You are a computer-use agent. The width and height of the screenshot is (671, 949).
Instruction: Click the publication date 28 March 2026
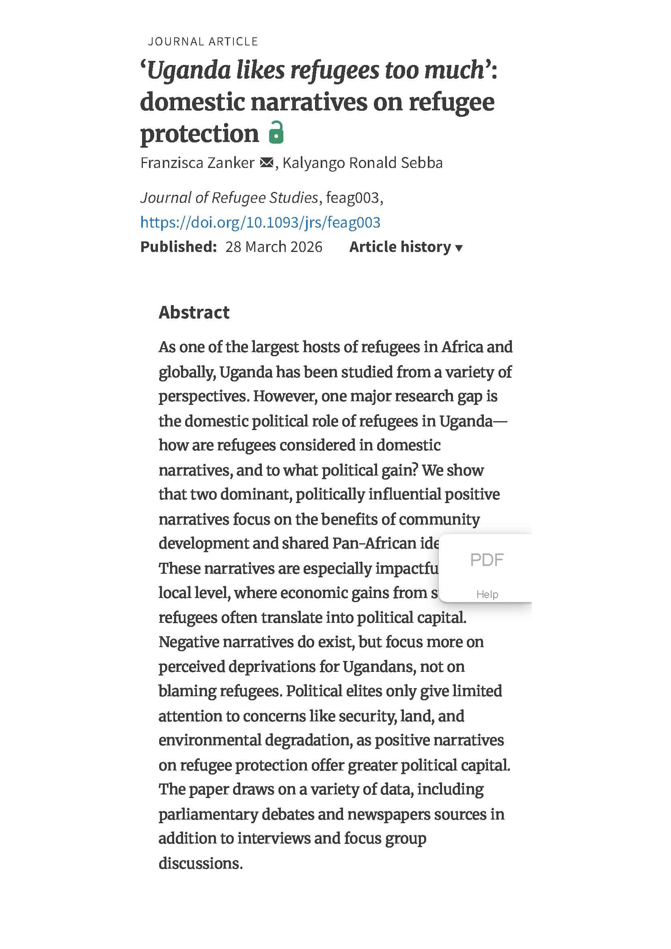(x=274, y=247)
